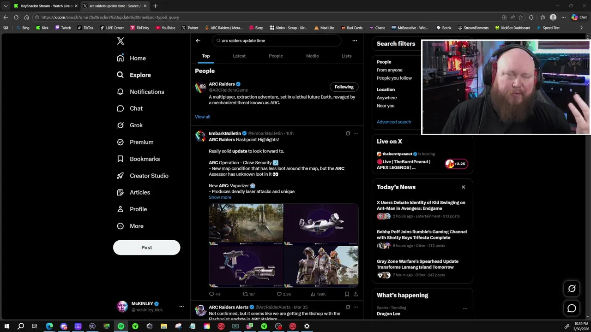
Task: Open floating chat messages button
Action: (x=572, y=308)
